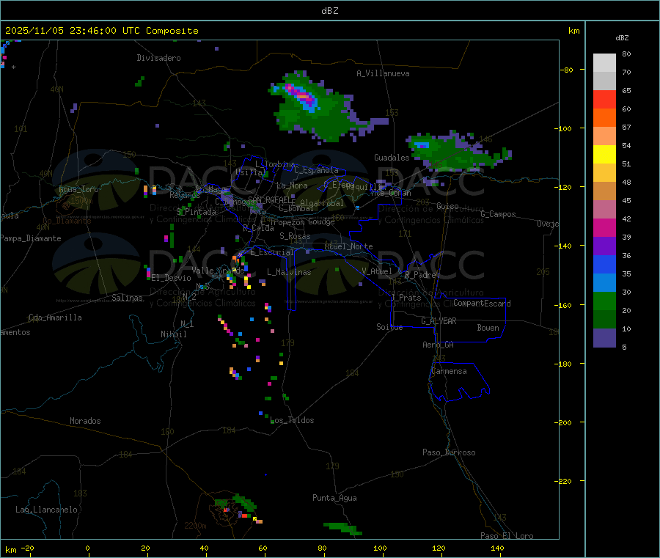Click the Lag.Llancanelo map label

coord(47,510)
